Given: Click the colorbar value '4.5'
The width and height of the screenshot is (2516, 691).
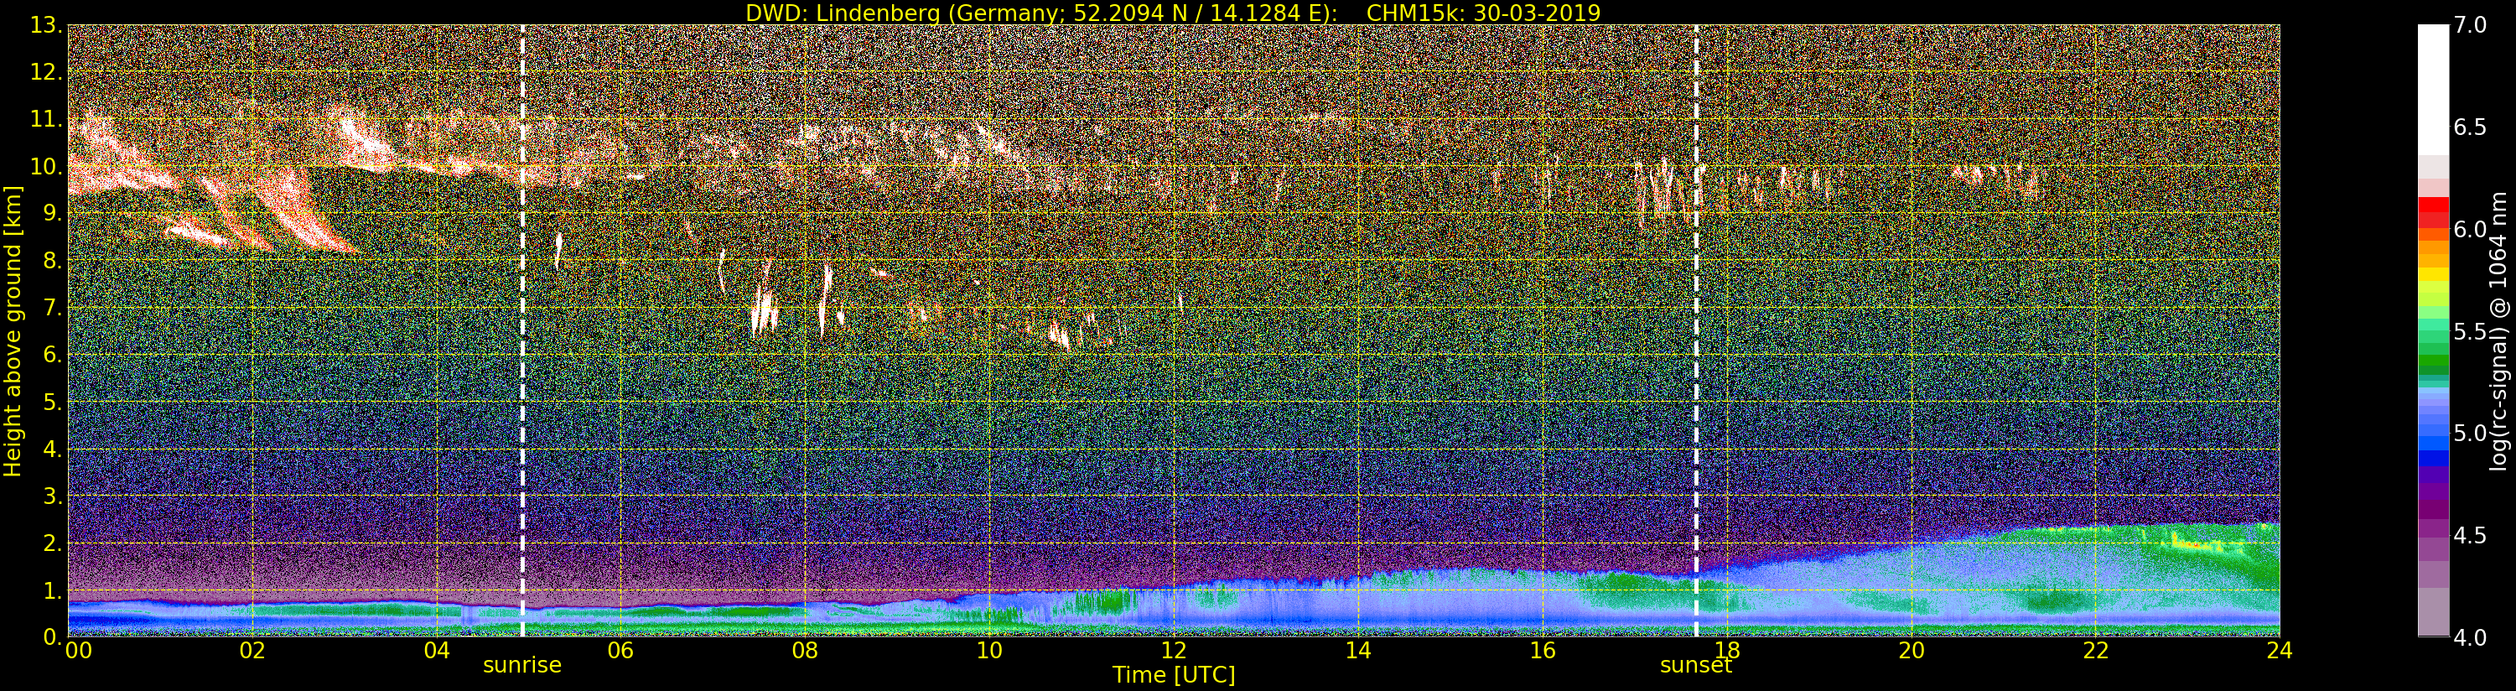Looking at the screenshot, I should (x=2470, y=535).
